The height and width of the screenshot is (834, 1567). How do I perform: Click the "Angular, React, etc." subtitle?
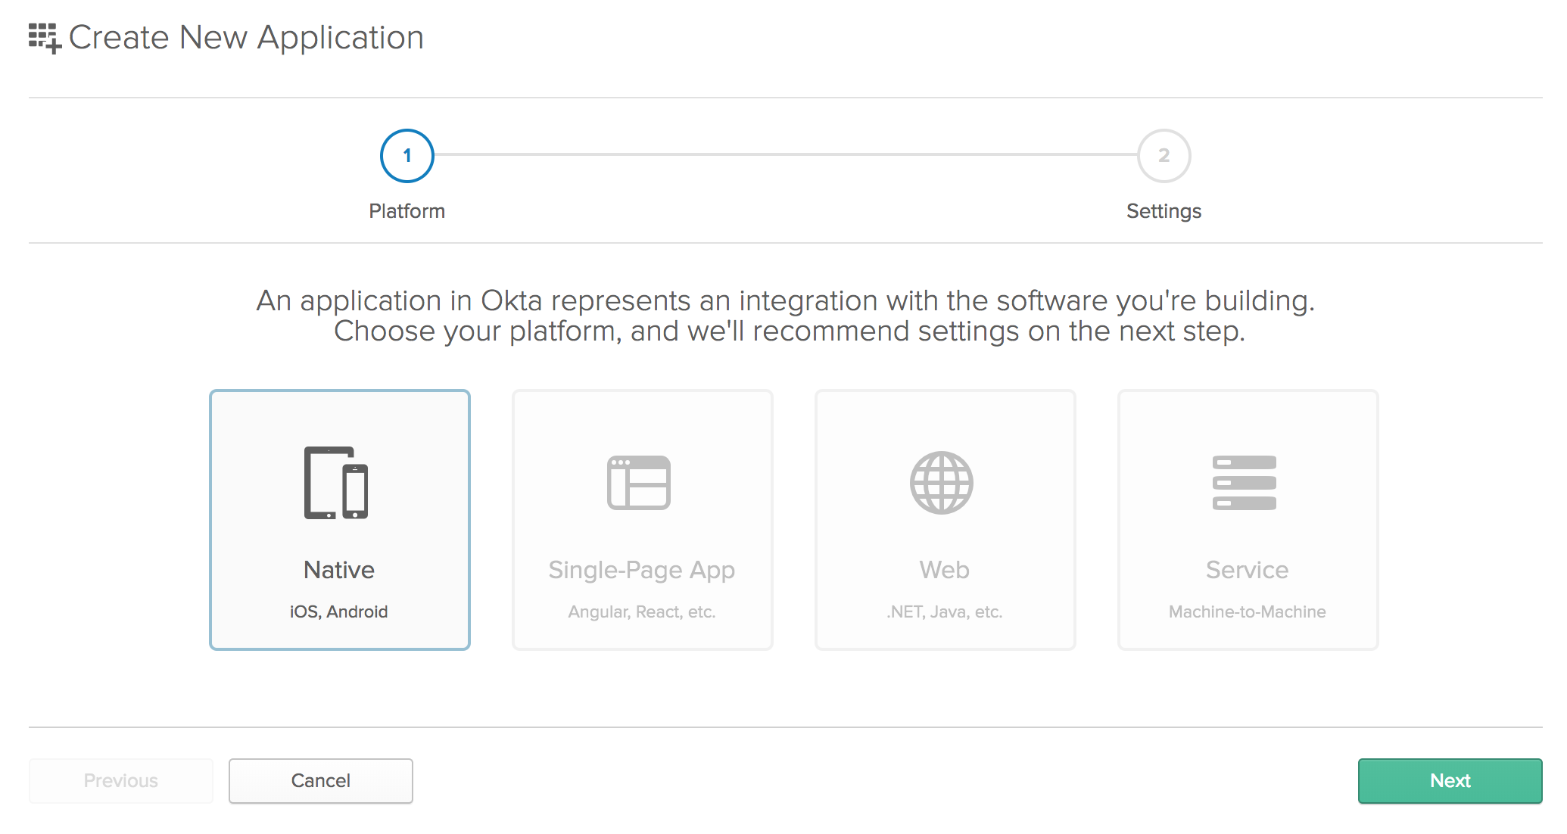coord(642,612)
